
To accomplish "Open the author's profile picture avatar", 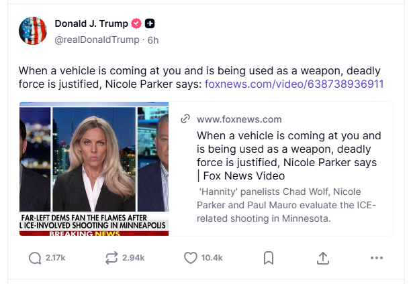I will [x=33, y=31].
